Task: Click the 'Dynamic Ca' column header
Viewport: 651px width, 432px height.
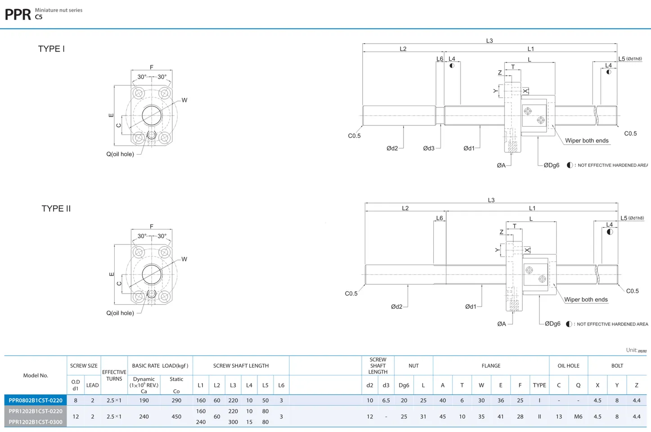Action: click(x=144, y=385)
